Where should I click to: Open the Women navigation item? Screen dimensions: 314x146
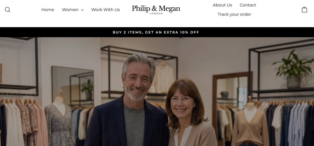(x=70, y=9)
